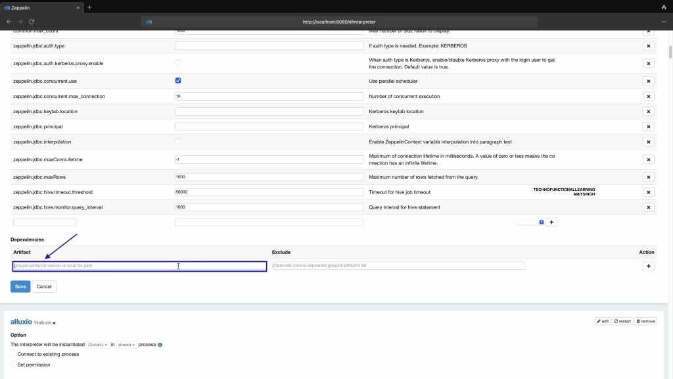Check Connect to existing process for alluxio

(14, 354)
